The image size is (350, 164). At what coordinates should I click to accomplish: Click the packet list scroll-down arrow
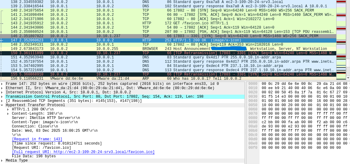pos(348,78)
